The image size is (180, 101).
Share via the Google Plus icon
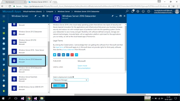pos(72,55)
